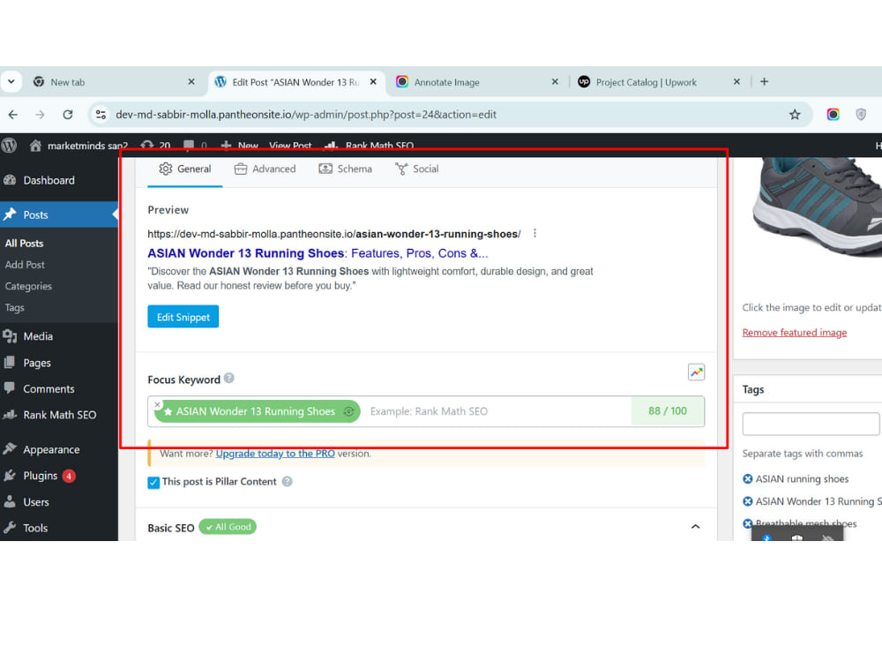Open the shield extension icon
The image size is (882, 662).
[x=861, y=114]
